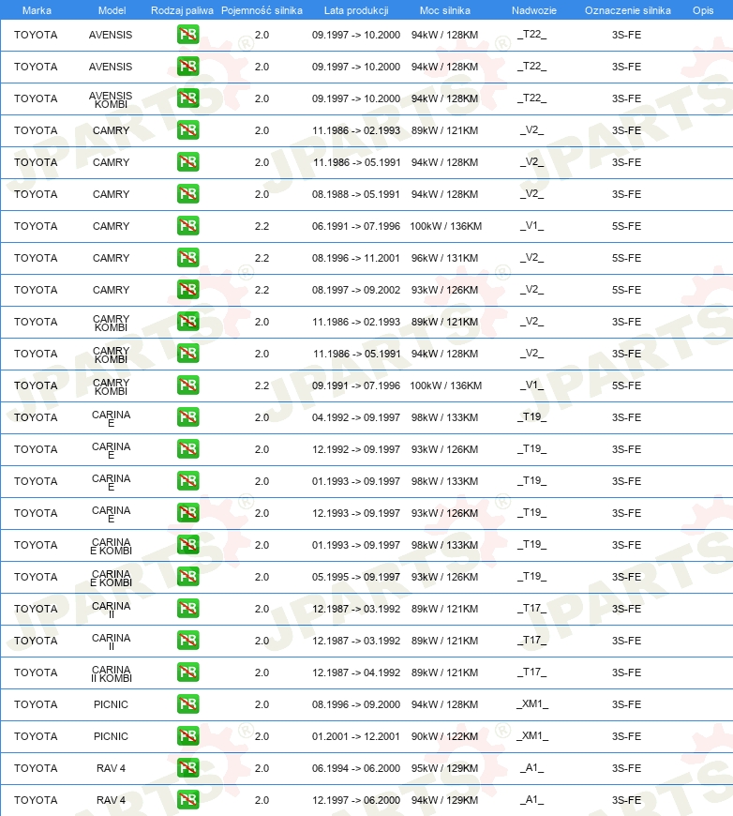The image size is (733, 816).
Task: Click _XM1_ body code in PICNIC 90kW row
Action: [x=531, y=736]
